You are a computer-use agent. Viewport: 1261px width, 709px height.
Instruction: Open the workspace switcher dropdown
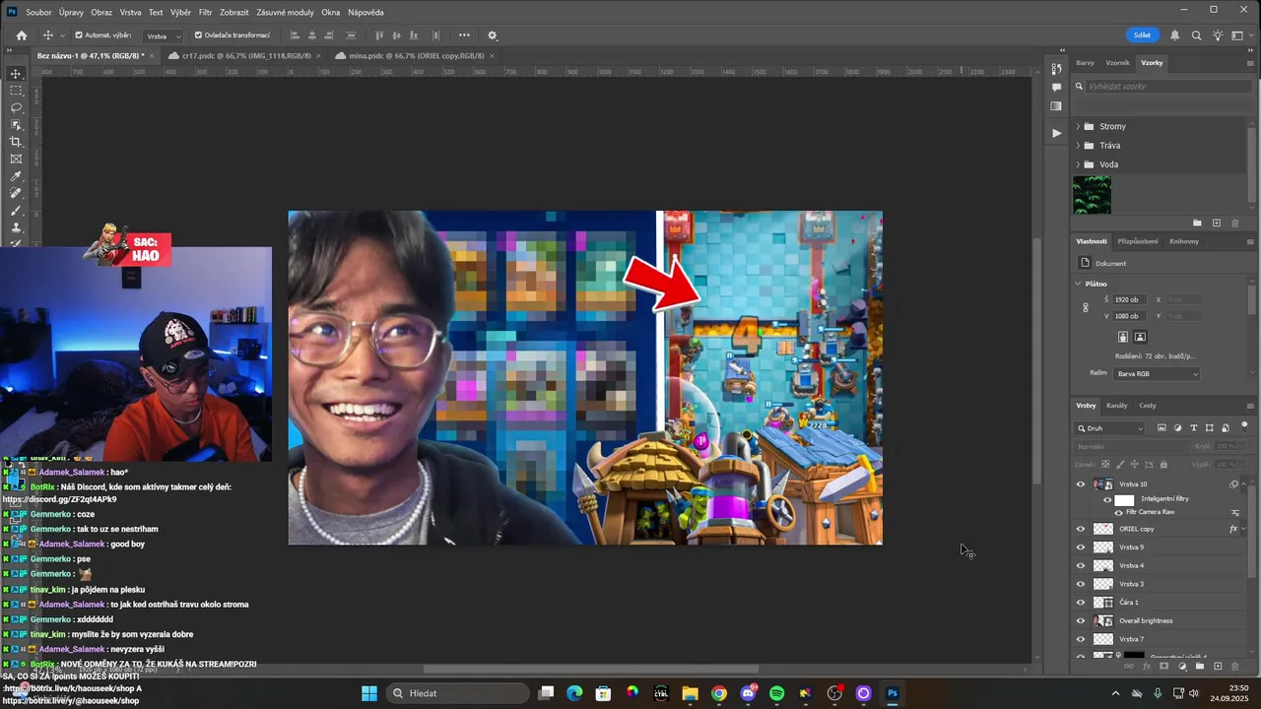pos(1241,35)
